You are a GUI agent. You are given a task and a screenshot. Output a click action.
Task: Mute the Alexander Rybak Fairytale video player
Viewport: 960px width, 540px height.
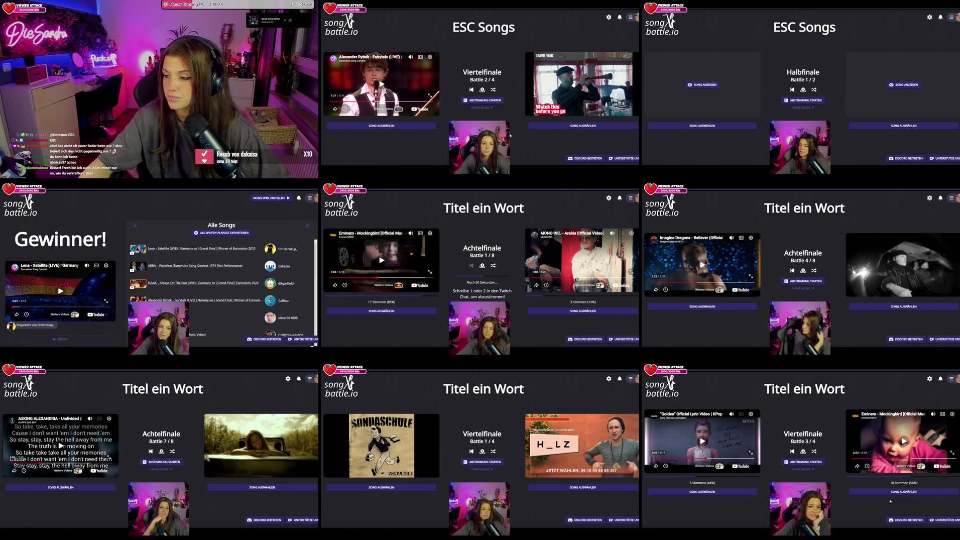411,57
